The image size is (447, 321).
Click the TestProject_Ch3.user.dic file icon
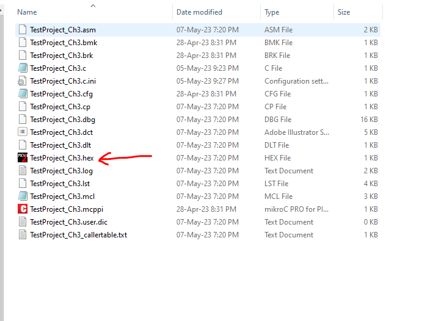click(x=23, y=222)
